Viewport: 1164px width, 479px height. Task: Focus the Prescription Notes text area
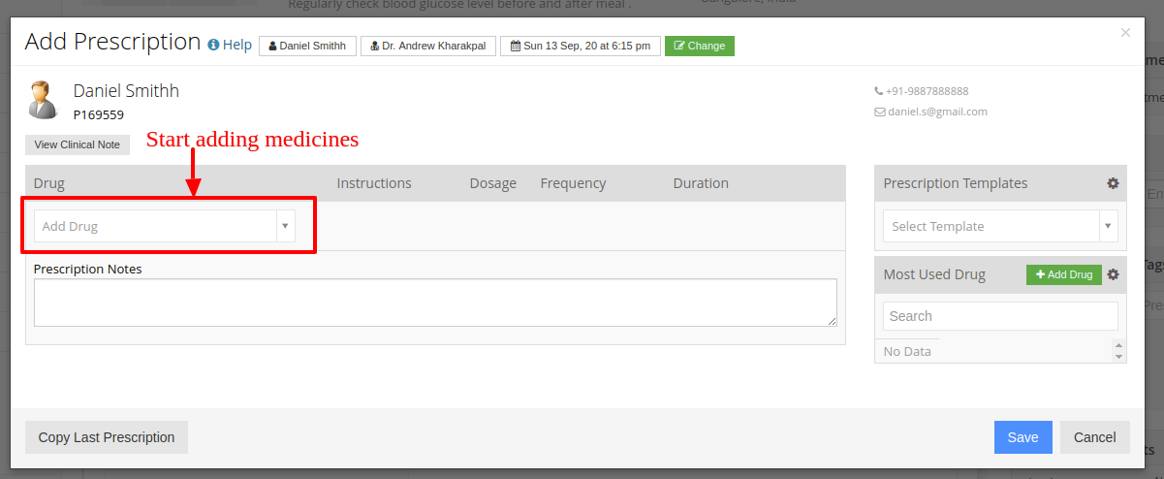[x=435, y=303]
